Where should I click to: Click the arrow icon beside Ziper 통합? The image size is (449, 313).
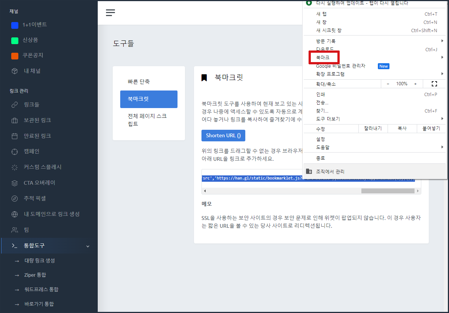click(x=17, y=275)
